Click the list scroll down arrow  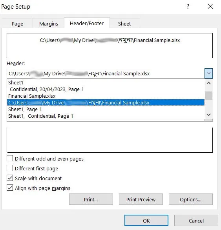(x=208, y=115)
